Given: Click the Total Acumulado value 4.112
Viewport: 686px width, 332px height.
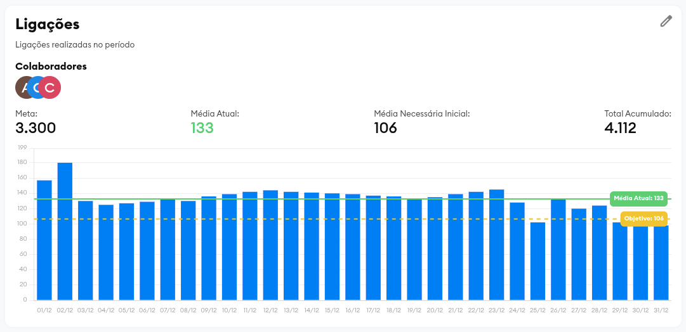Looking at the screenshot, I should [620, 128].
